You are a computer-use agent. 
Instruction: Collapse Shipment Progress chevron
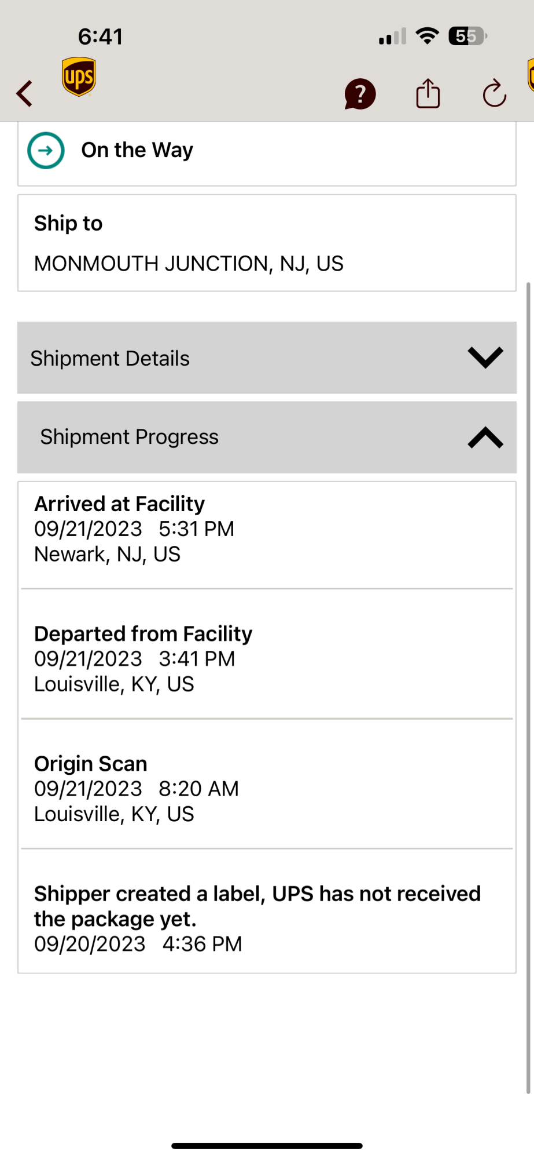485,438
